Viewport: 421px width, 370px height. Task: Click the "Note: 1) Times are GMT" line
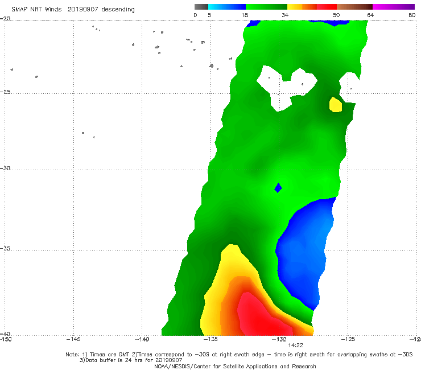click(x=239, y=355)
